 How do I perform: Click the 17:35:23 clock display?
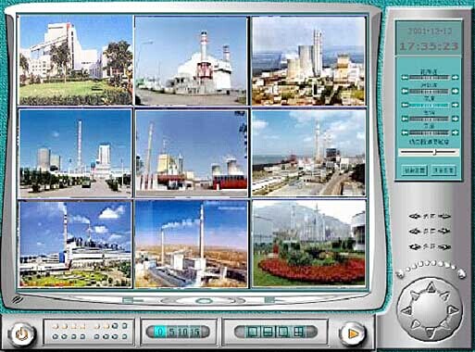(x=429, y=46)
